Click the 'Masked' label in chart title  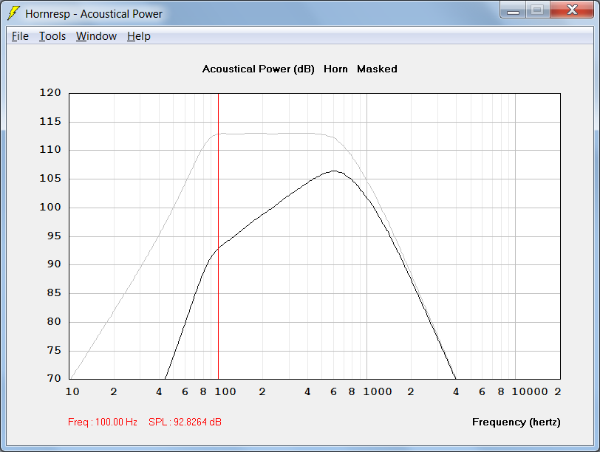(377, 69)
